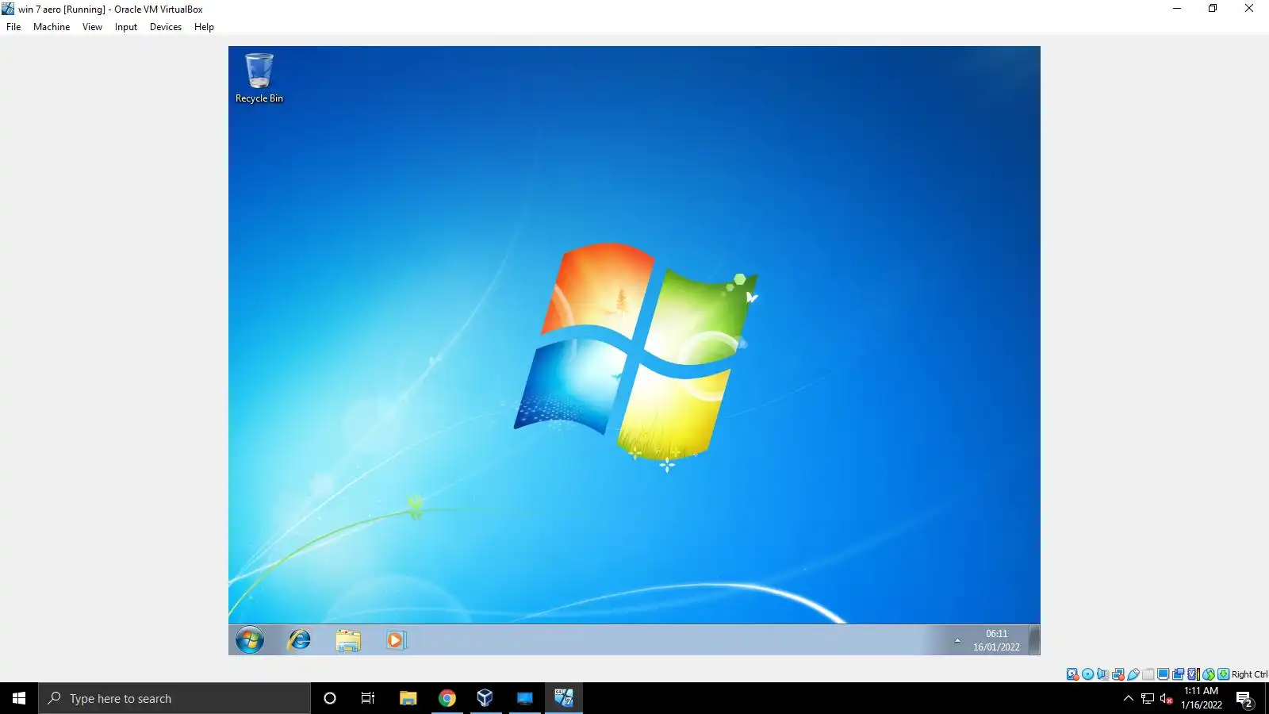Click the display indicator icon

(x=1163, y=674)
